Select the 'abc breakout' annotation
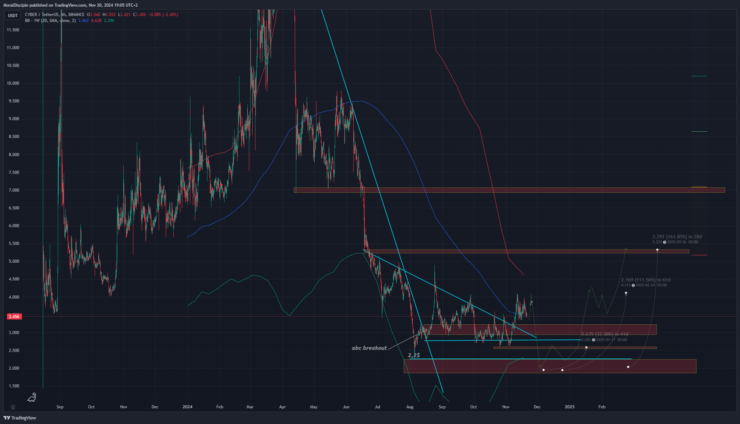This screenshot has width=740, height=424. coord(369,348)
